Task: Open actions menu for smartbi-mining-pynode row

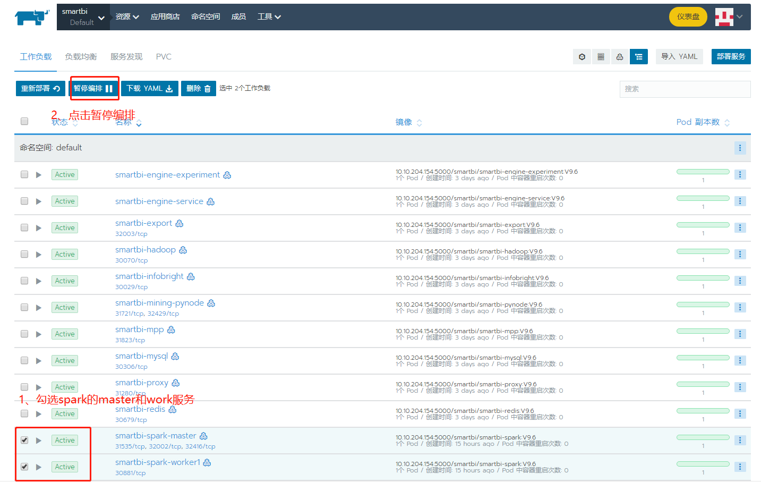Action: (740, 307)
